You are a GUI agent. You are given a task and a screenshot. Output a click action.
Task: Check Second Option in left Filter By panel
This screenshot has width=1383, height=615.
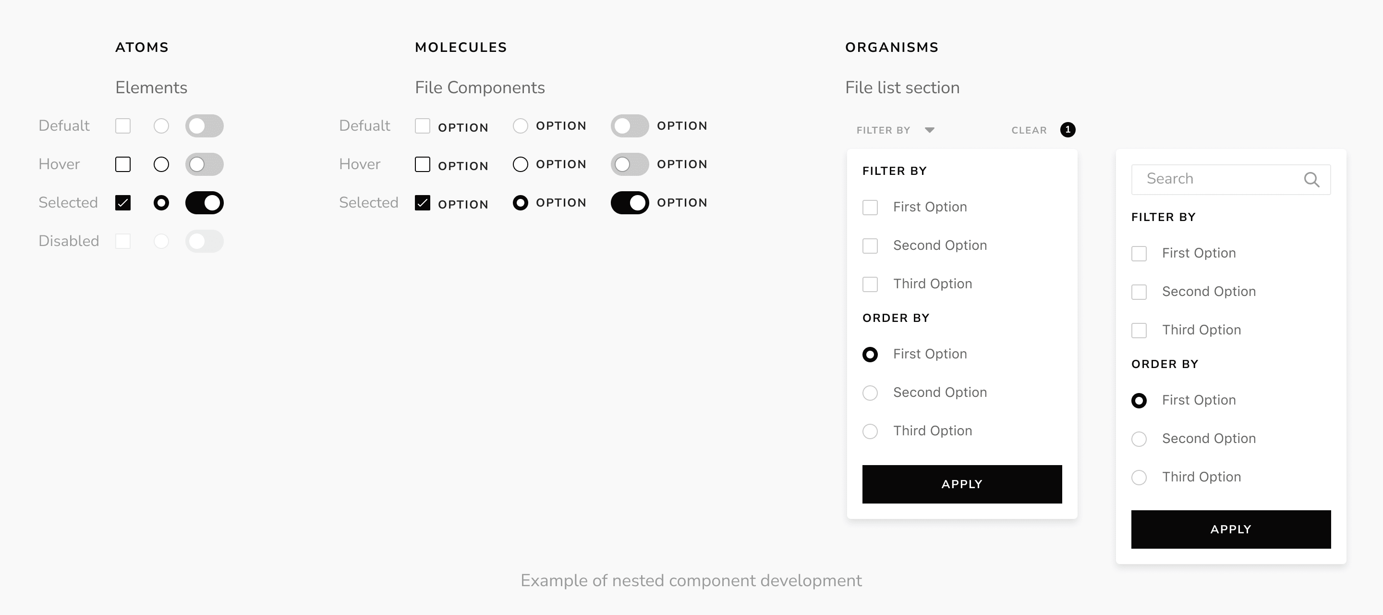pos(870,246)
